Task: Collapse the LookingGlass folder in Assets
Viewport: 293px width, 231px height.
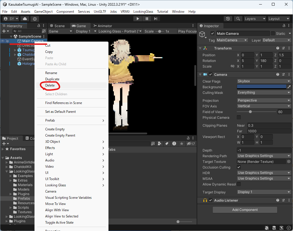Action: [7, 171]
